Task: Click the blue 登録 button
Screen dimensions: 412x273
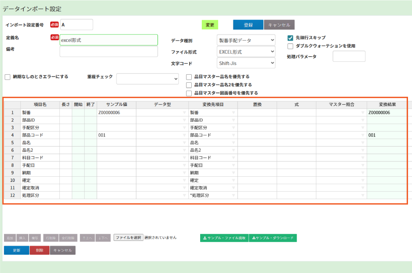Action: 248,25
